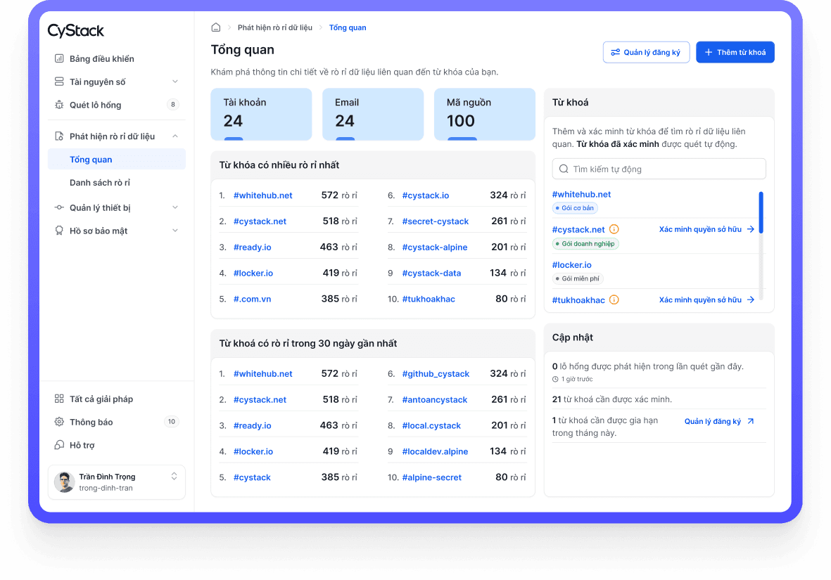This screenshot has height=580, width=831.
Task: Click the Tất cả giải pháp grid icon
Action: (x=59, y=399)
